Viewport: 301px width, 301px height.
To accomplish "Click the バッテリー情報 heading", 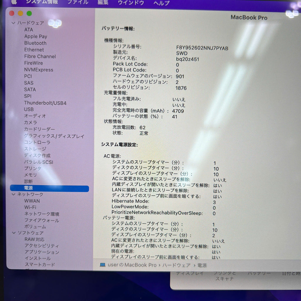I will pos(118,29).
